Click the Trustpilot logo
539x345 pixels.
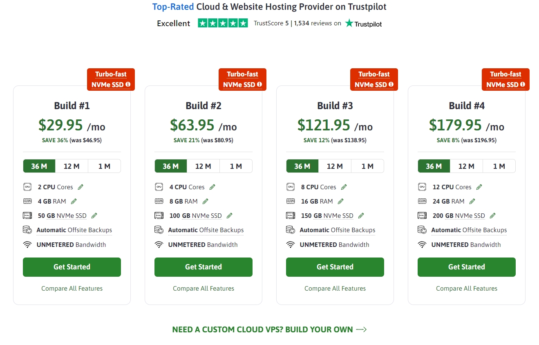(363, 24)
